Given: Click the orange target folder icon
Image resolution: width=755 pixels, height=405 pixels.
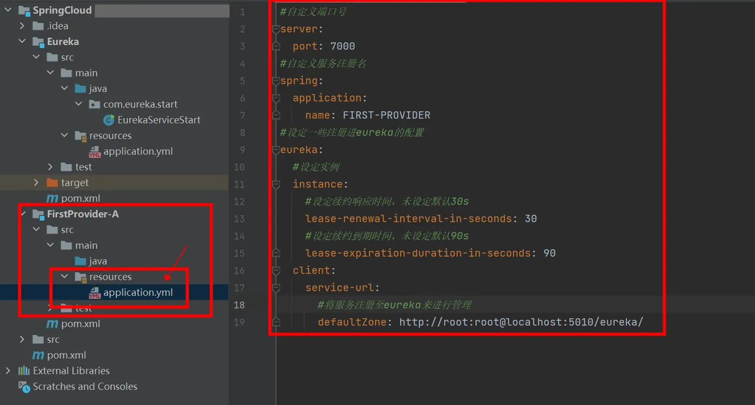Looking at the screenshot, I should [52, 183].
